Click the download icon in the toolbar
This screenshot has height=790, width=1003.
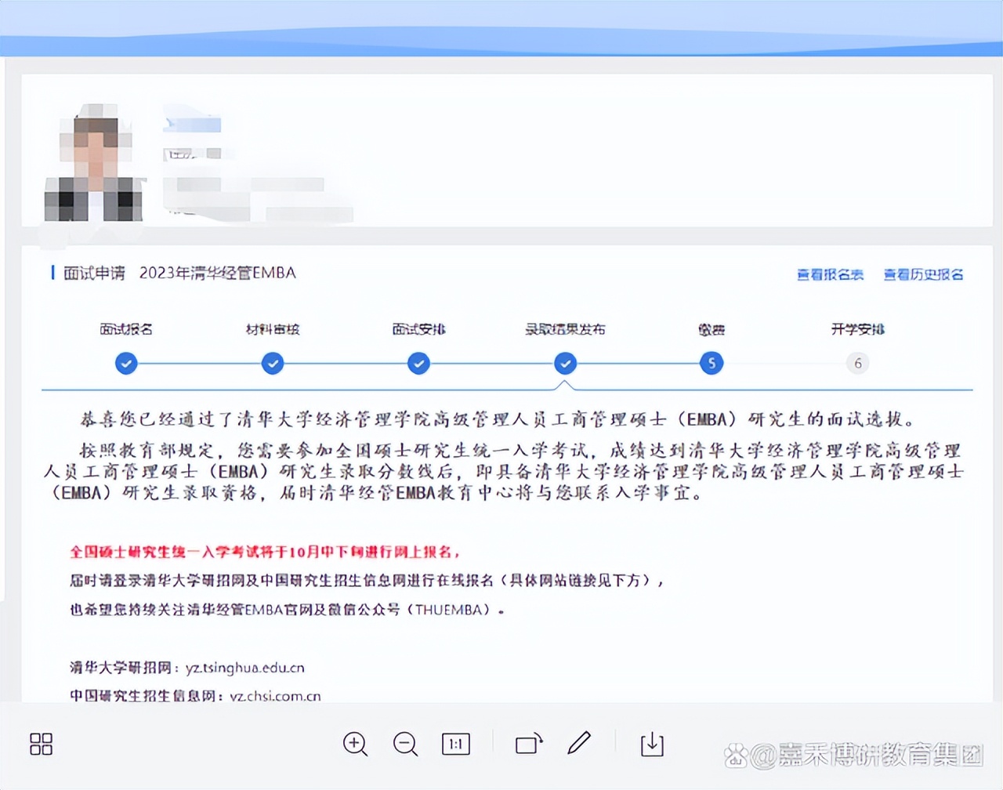[x=652, y=745]
